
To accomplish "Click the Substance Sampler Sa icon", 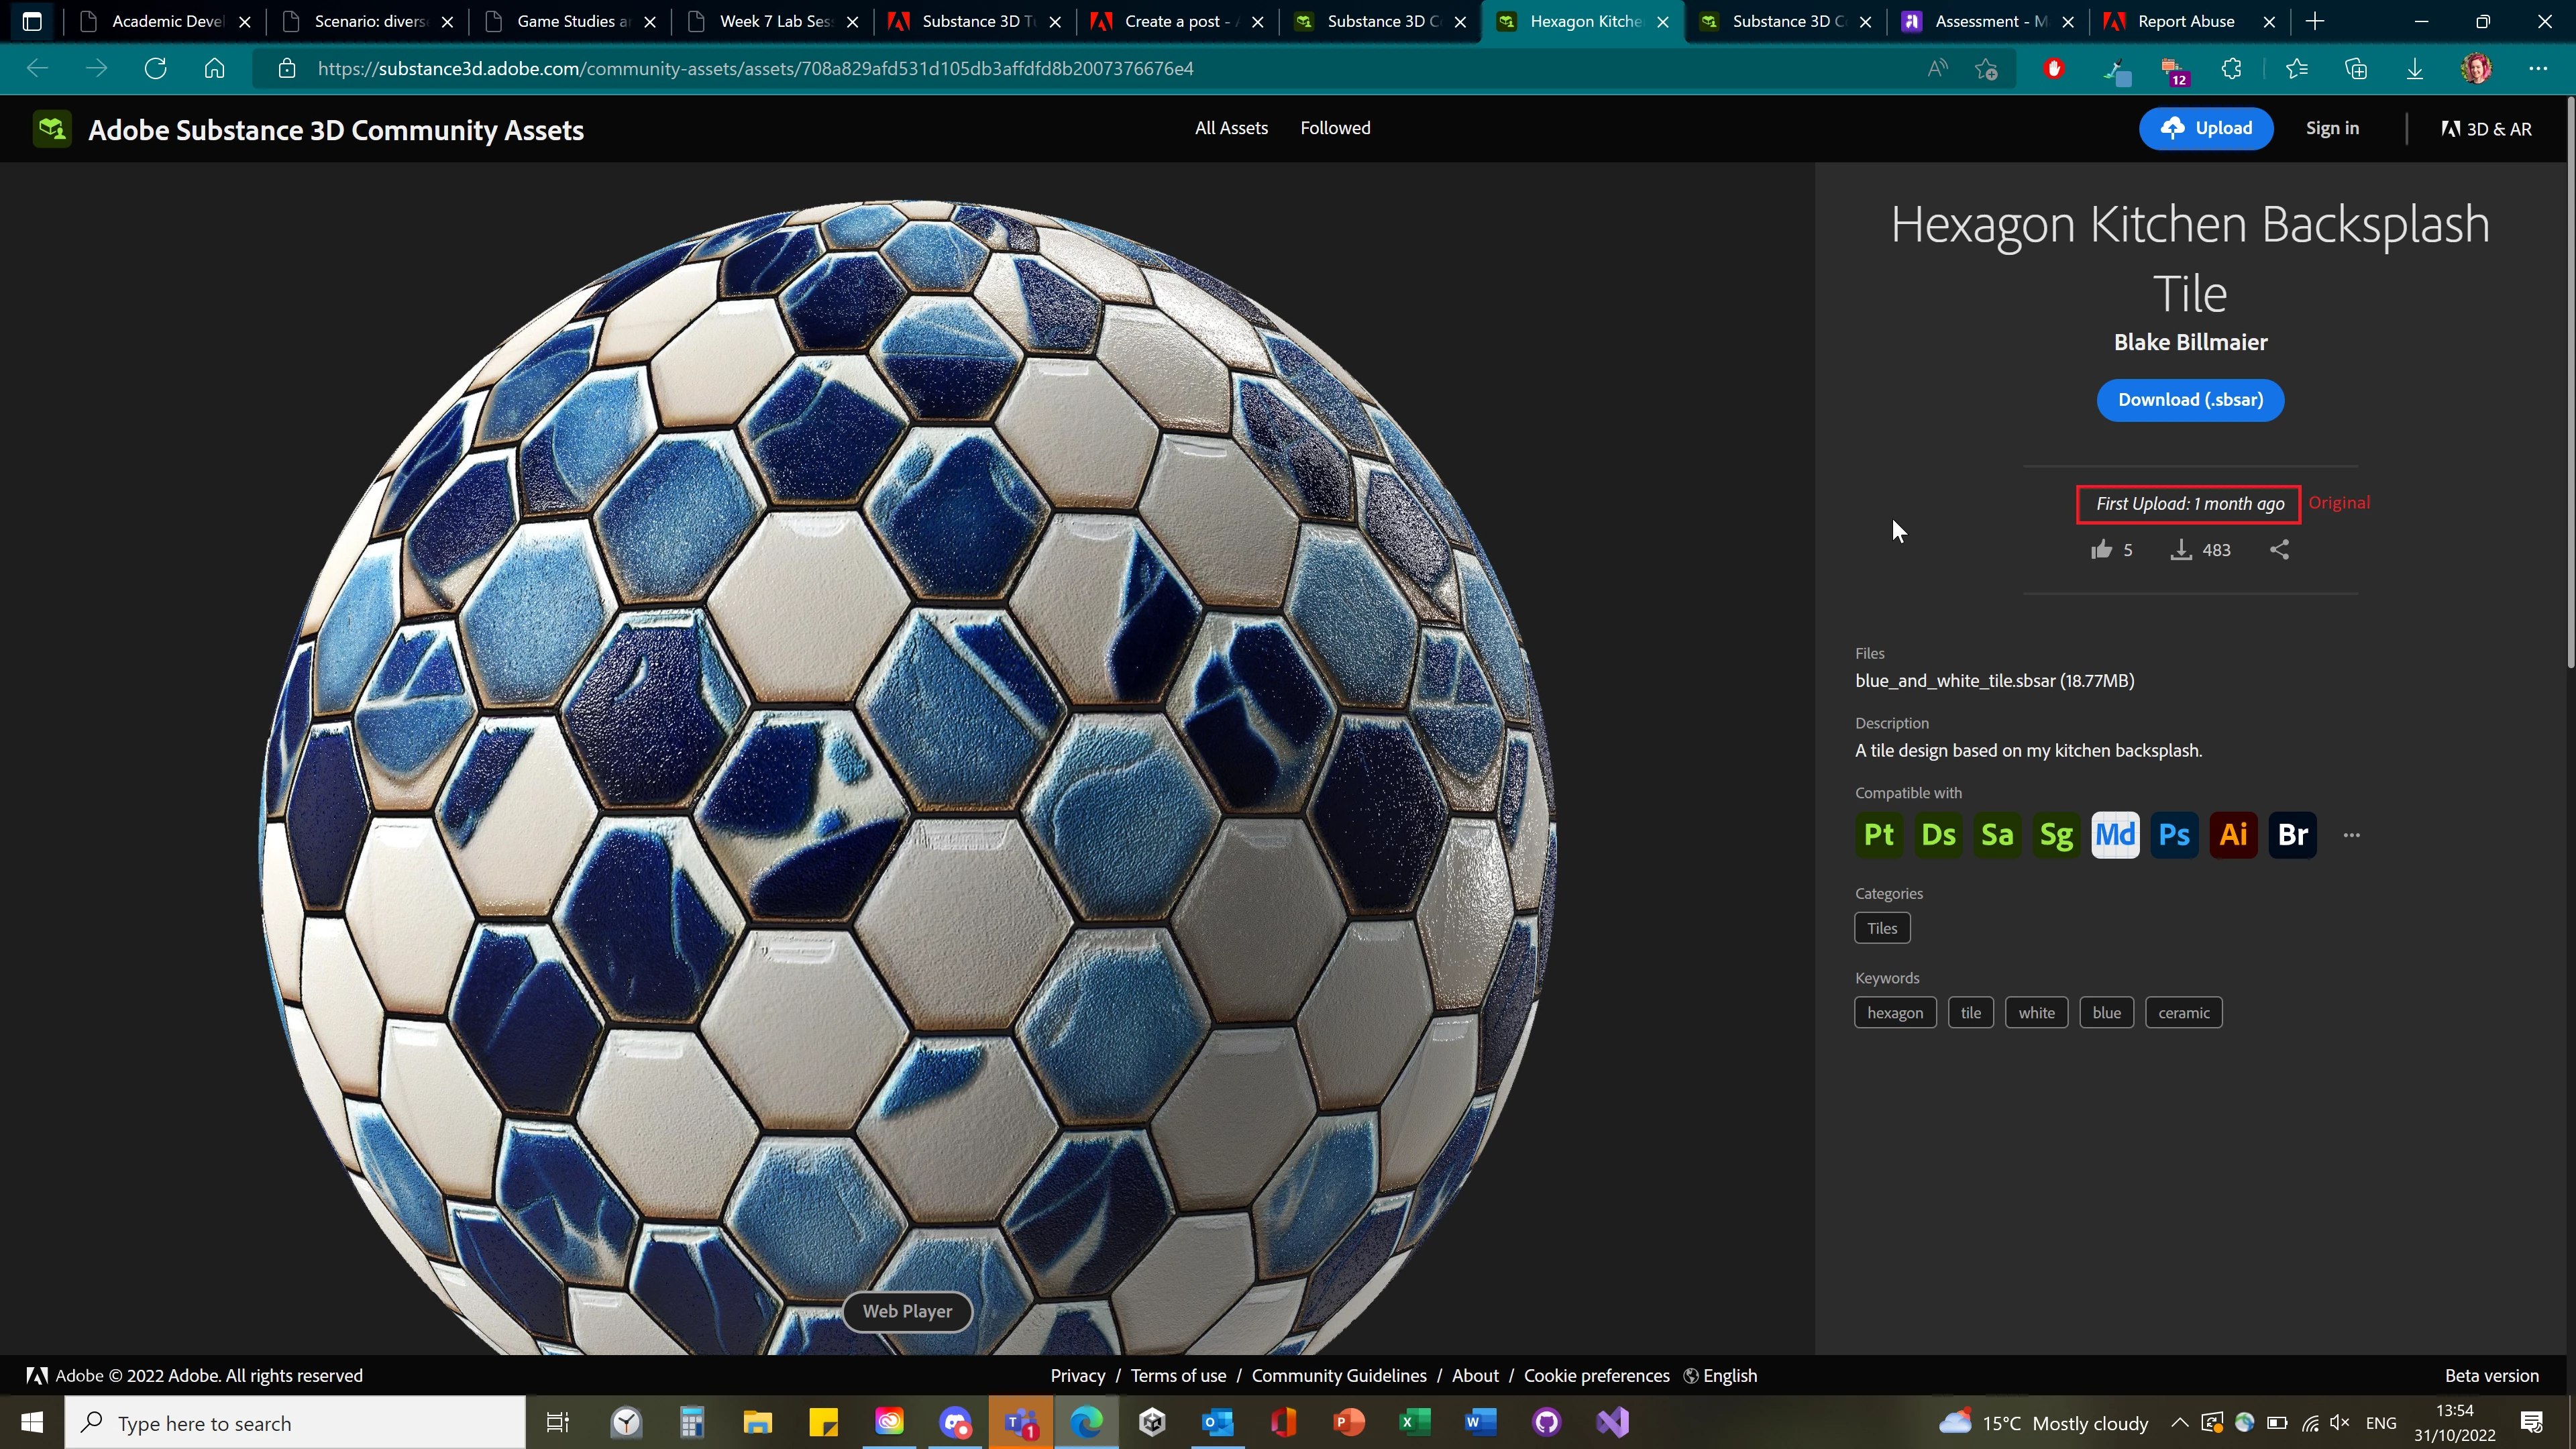I will tap(1997, 834).
